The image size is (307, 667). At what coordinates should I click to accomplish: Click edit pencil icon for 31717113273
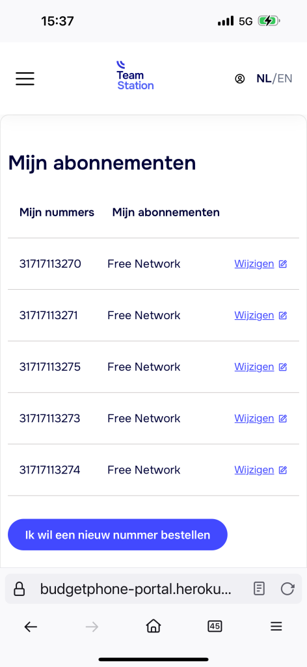point(283,419)
